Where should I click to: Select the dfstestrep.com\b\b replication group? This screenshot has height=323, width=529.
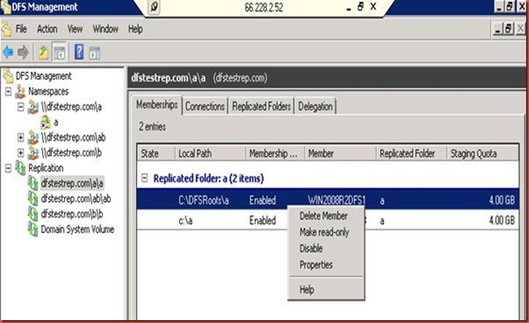point(72,214)
